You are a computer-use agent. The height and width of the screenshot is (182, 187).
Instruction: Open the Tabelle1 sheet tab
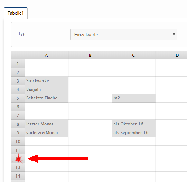pyautogui.click(x=16, y=13)
